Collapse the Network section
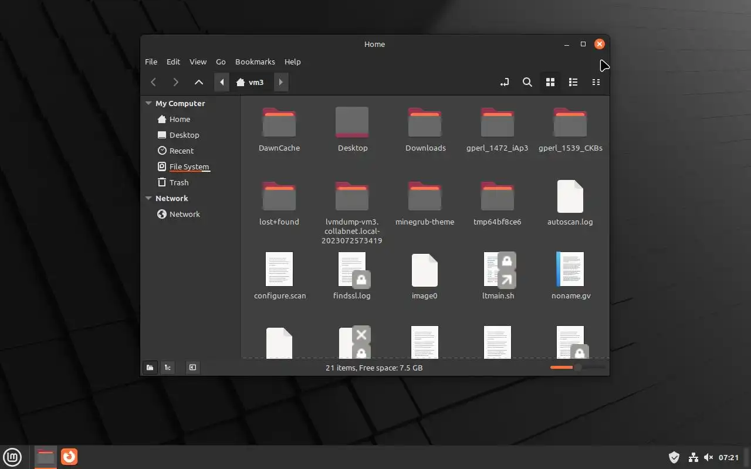 (148, 198)
